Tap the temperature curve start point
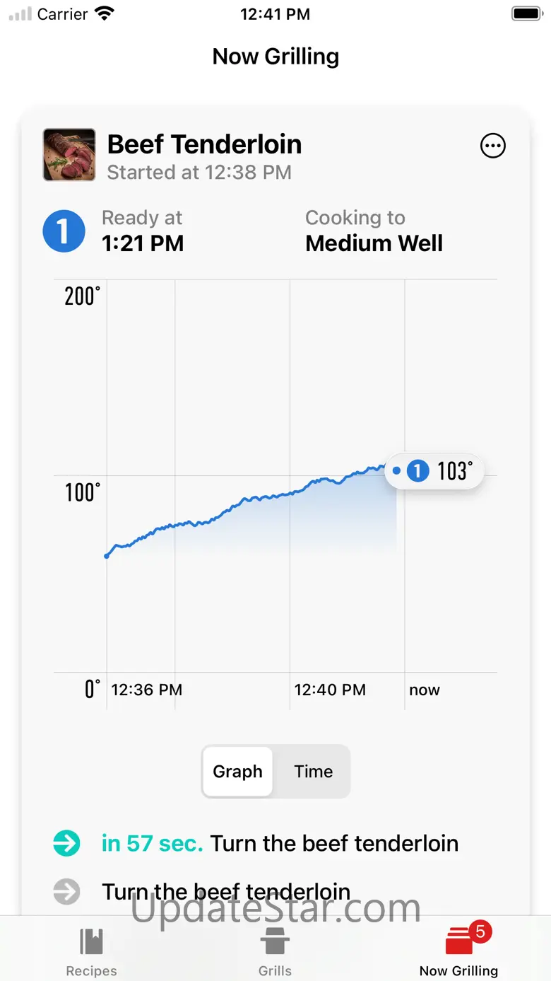 coord(107,556)
